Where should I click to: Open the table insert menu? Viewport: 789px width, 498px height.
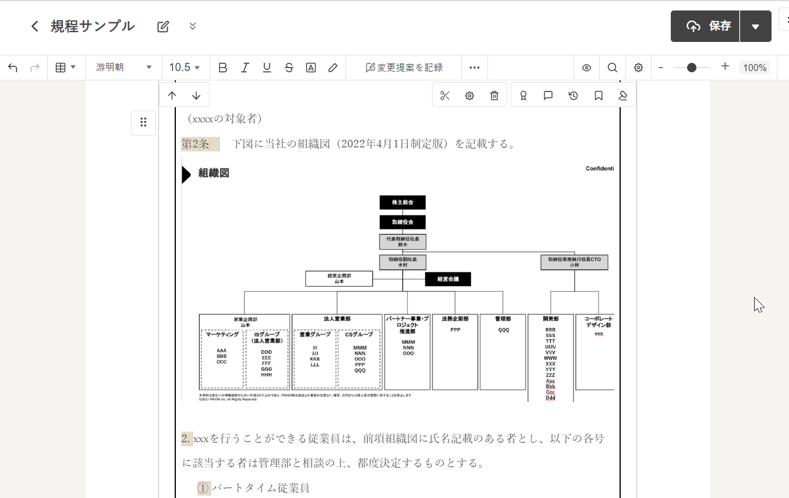pyautogui.click(x=65, y=68)
